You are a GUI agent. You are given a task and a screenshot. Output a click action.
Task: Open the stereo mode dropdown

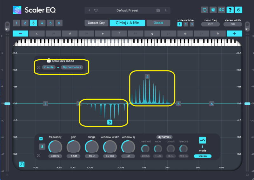point(203,156)
